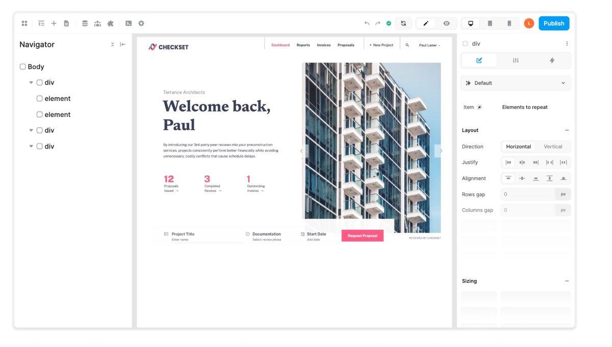
Task: Click the pink Request Proposal button
Action: click(363, 236)
